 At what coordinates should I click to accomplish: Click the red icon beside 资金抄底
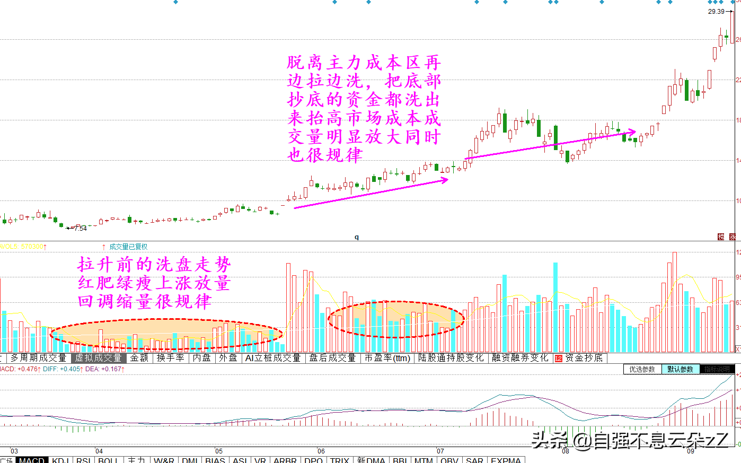click(x=559, y=359)
